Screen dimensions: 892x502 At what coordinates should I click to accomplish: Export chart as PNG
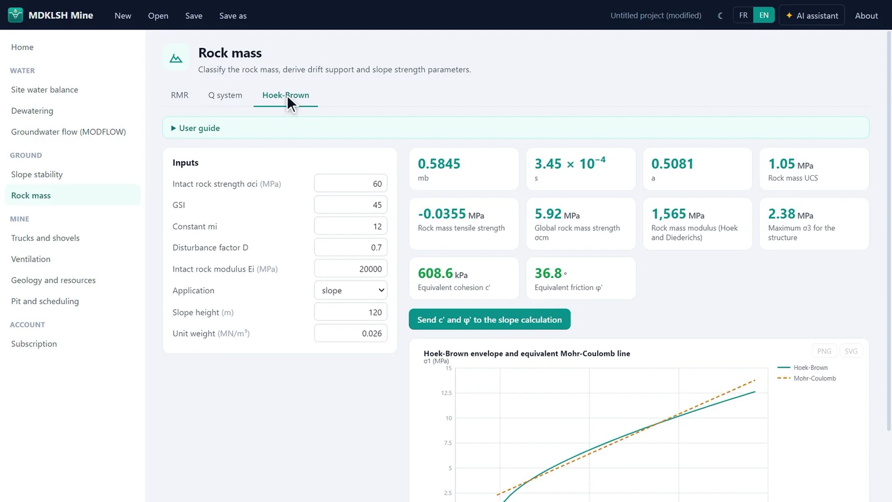[824, 351]
